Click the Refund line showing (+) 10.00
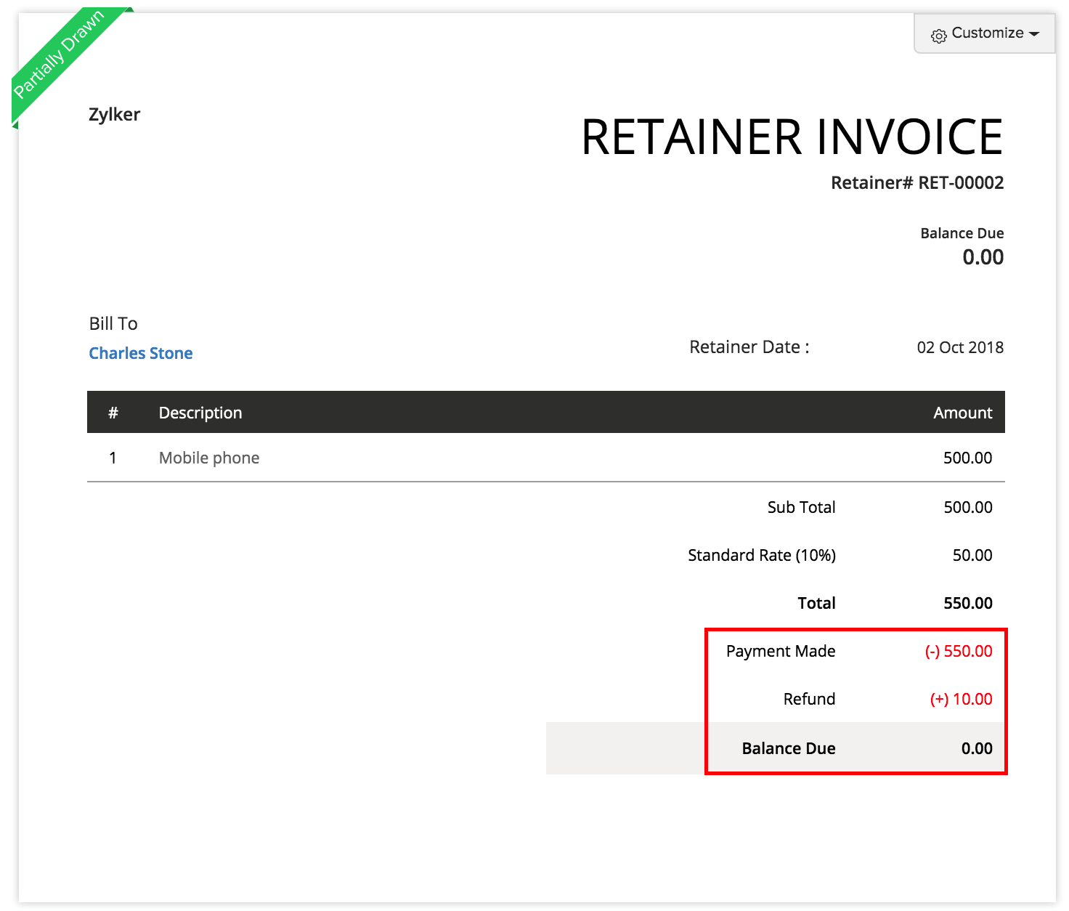Screen dimensions: 1069x911 (x=960, y=699)
